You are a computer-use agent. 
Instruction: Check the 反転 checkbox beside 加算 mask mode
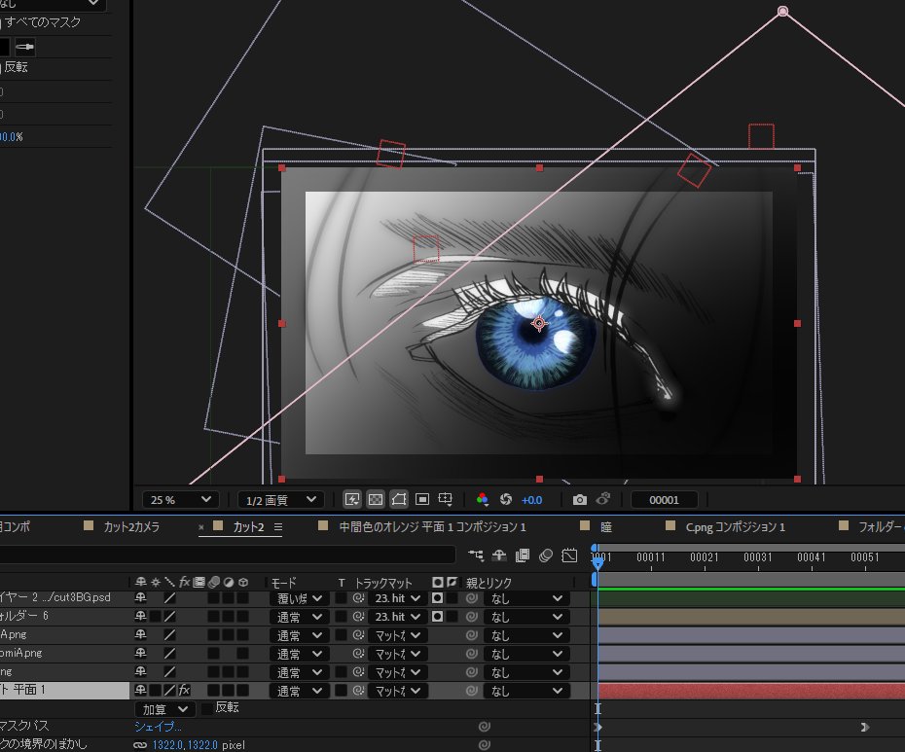tap(206, 708)
